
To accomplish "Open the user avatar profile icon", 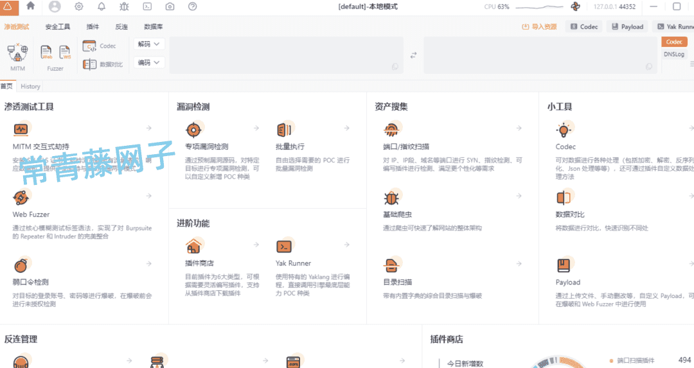I will pyautogui.click(x=55, y=6).
